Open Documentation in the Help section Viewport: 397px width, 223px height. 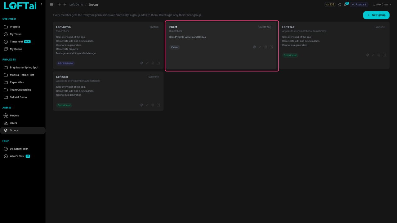(23, 149)
